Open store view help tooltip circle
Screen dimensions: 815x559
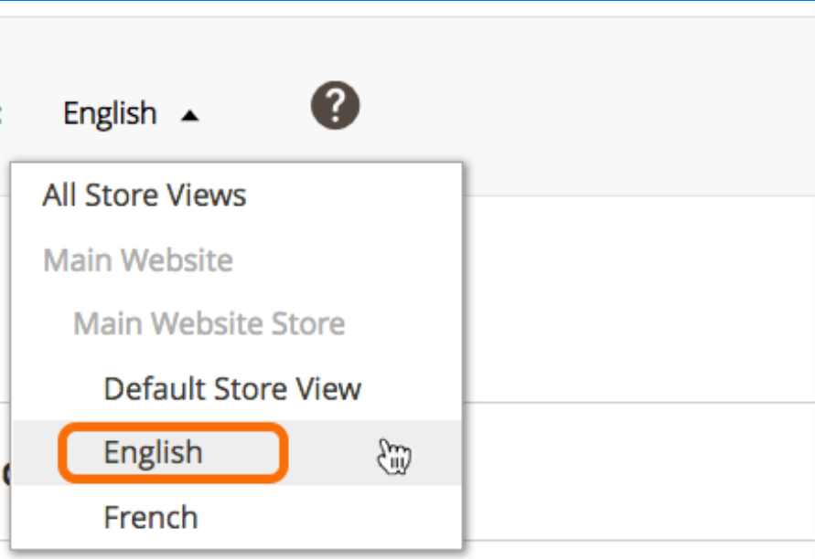[336, 105]
